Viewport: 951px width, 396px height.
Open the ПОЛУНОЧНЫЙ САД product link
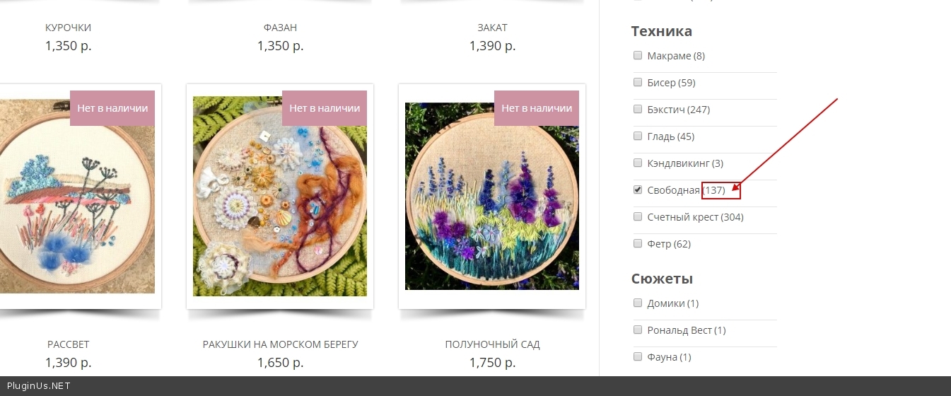pos(492,344)
